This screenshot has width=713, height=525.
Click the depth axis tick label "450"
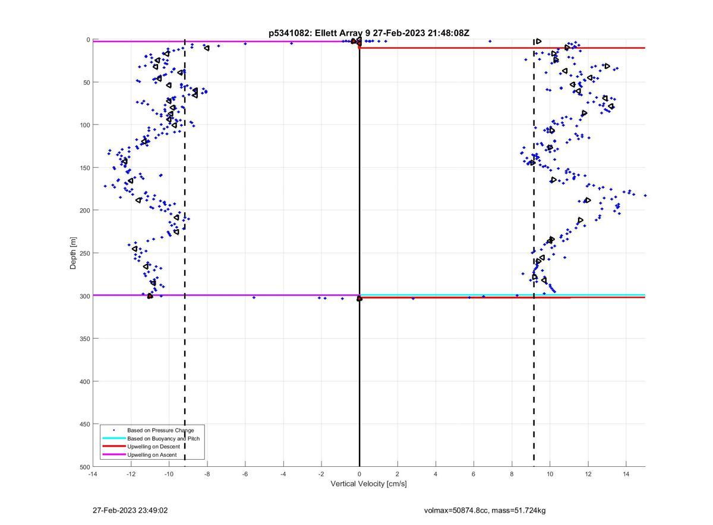click(x=85, y=424)
